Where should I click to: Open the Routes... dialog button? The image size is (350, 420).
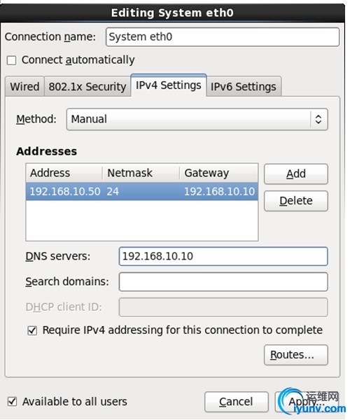click(x=296, y=355)
